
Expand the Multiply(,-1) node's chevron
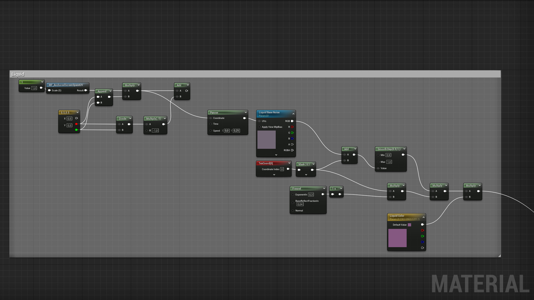pyautogui.click(x=165, y=119)
